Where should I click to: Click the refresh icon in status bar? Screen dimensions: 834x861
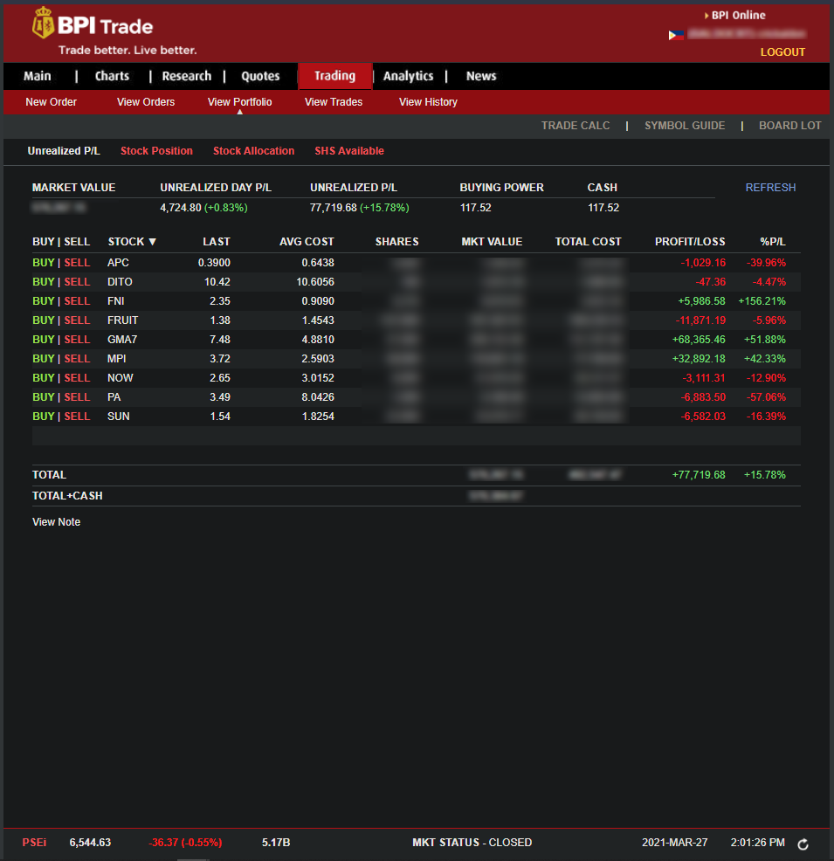pos(803,844)
